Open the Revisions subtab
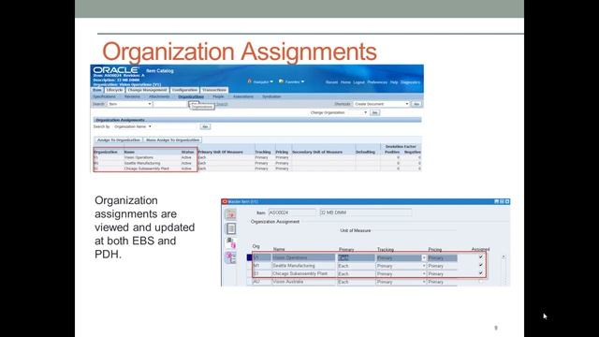The width and height of the screenshot is (599, 337). click(x=132, y=96)
